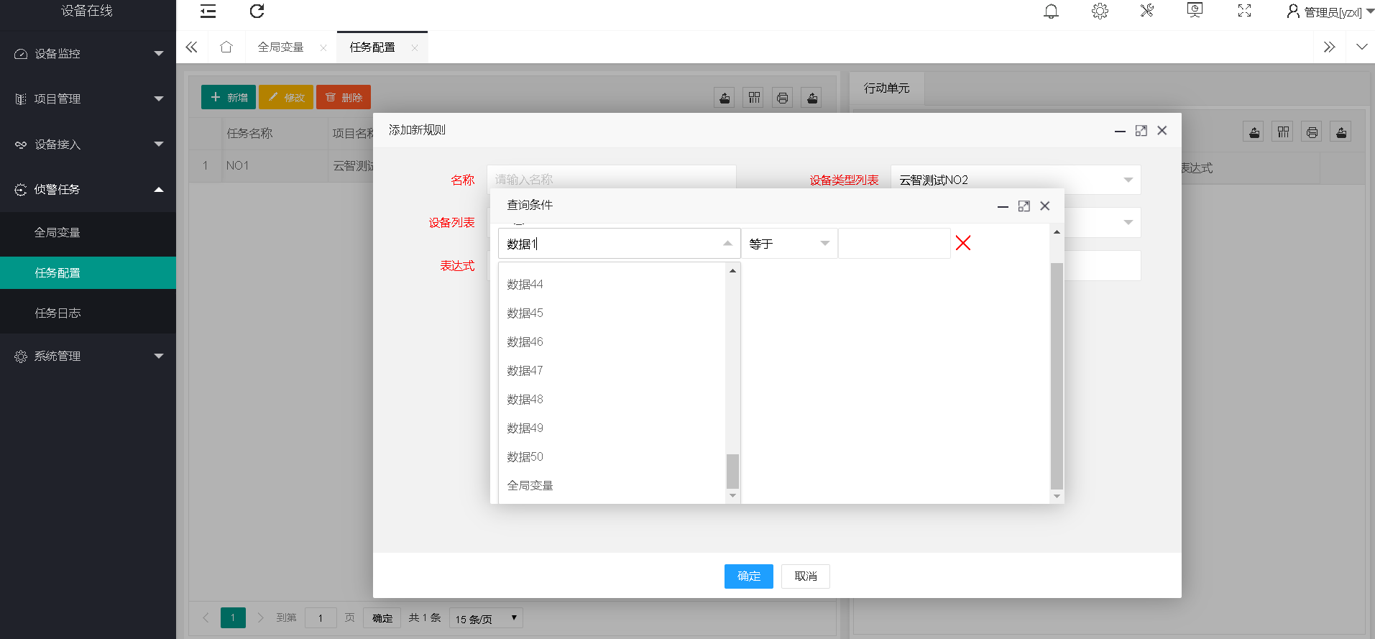Click the 取消 cancel button
Screen dimensions: 1375x639
pyautogui.click(x=806, y=576)
